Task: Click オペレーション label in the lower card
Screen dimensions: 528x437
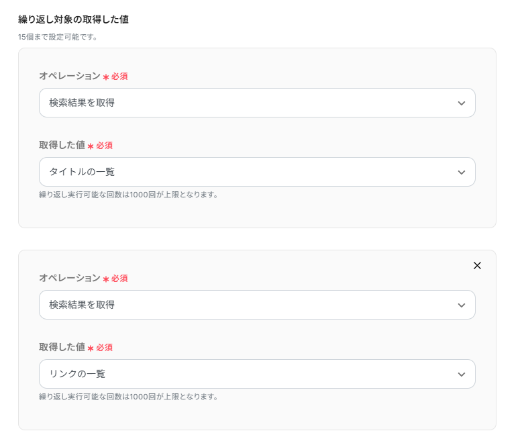Action: [x=69, y=278]
